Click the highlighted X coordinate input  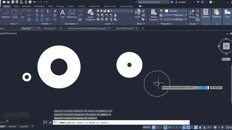point(203,88)
